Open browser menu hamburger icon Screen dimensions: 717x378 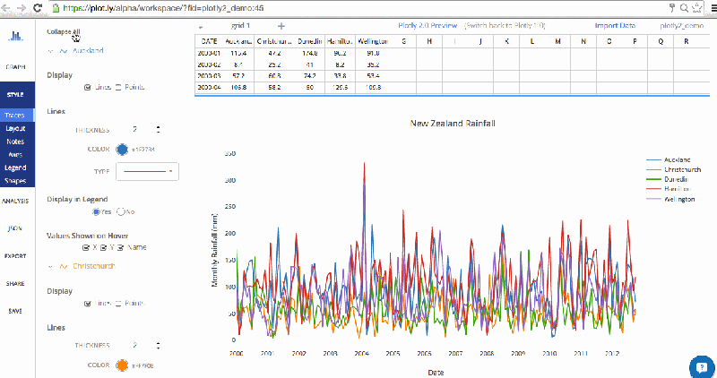point(713,8)
